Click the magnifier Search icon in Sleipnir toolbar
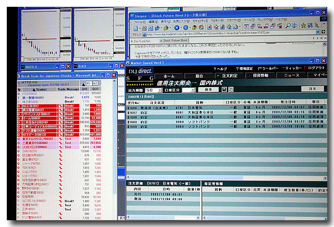This screenshot has height=227, width=334. pyautogui.click(x=288, y=26)
